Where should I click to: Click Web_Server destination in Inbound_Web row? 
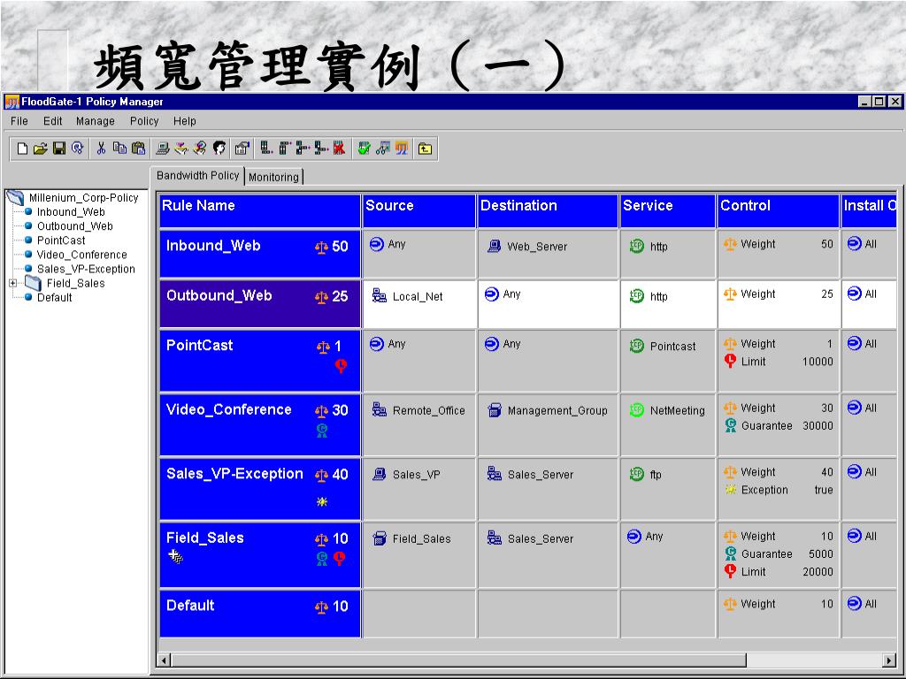pos(527,247)
